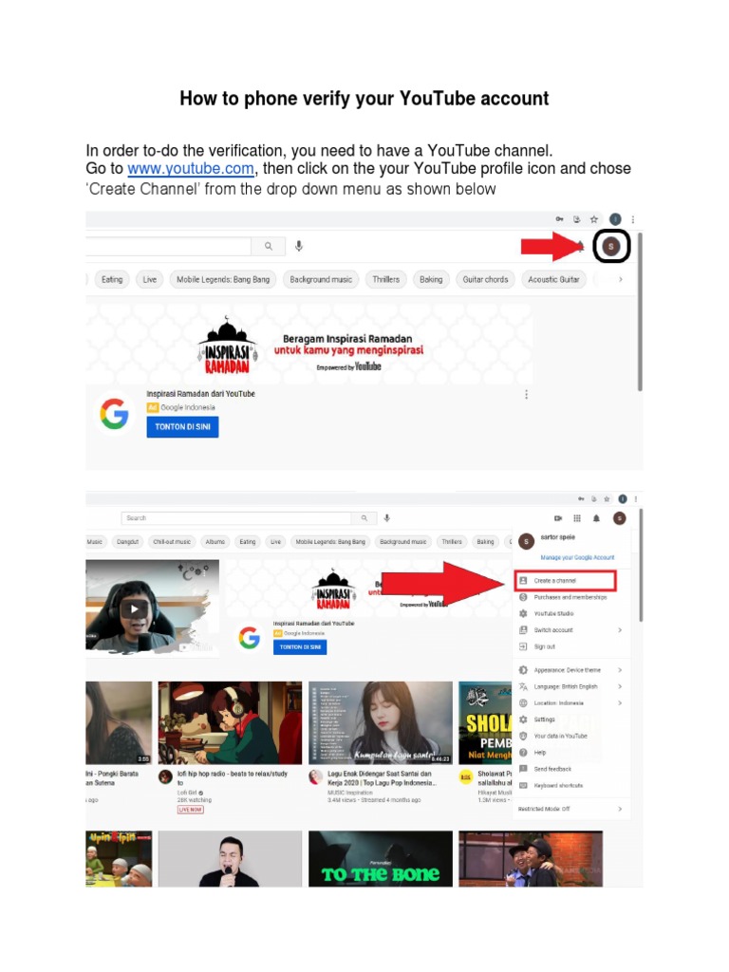Open the Upin Ipin video thumbnail
Viewport: 729px width, 972px height.
(x=119, y=859)
